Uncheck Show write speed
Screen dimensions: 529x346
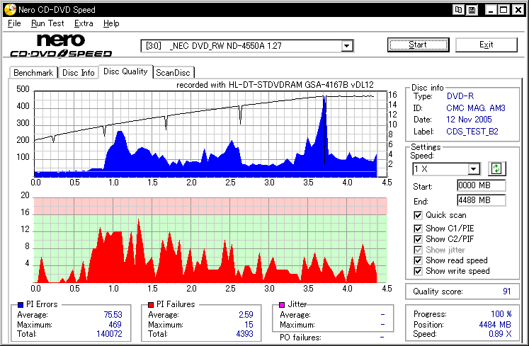coord(418,271)
